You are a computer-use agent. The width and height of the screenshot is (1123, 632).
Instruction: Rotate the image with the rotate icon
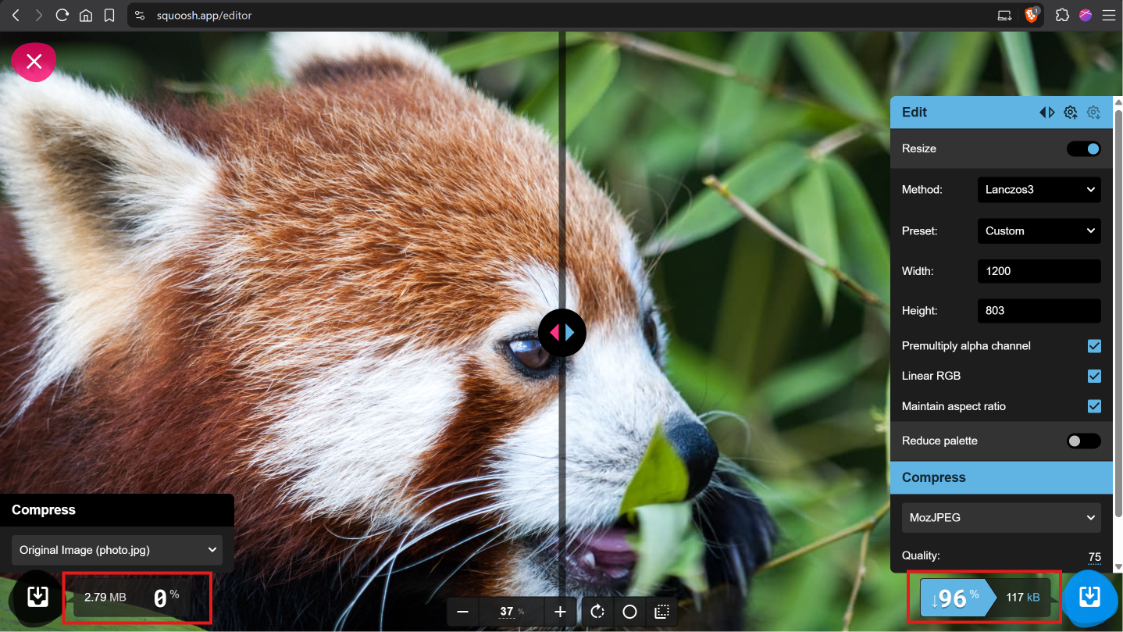(x=598, y=612)
